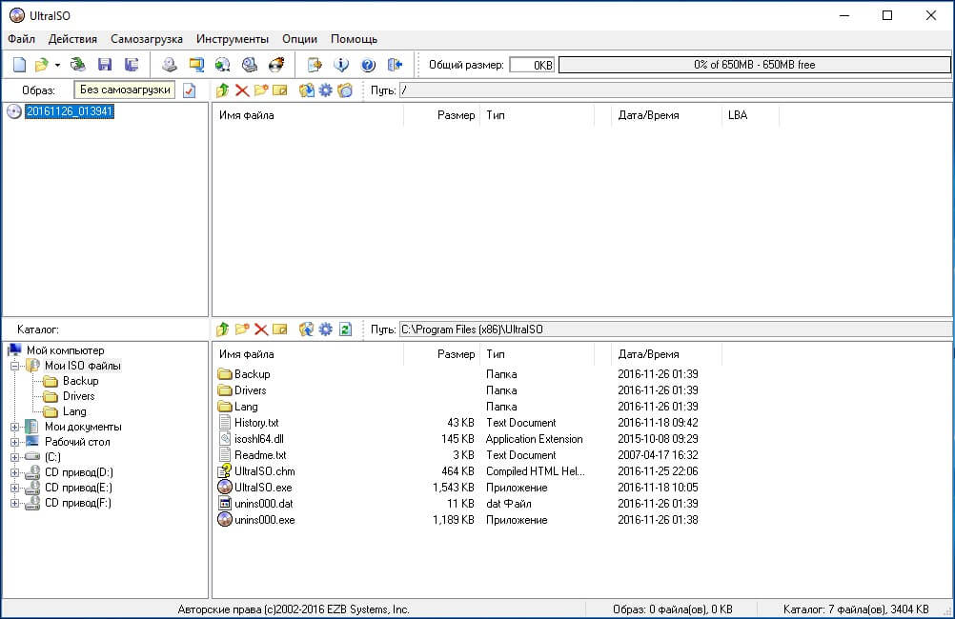955x619 pixels.
Task: Click the Add files icon in main toolbar
Action: click(x=315, y=65)
